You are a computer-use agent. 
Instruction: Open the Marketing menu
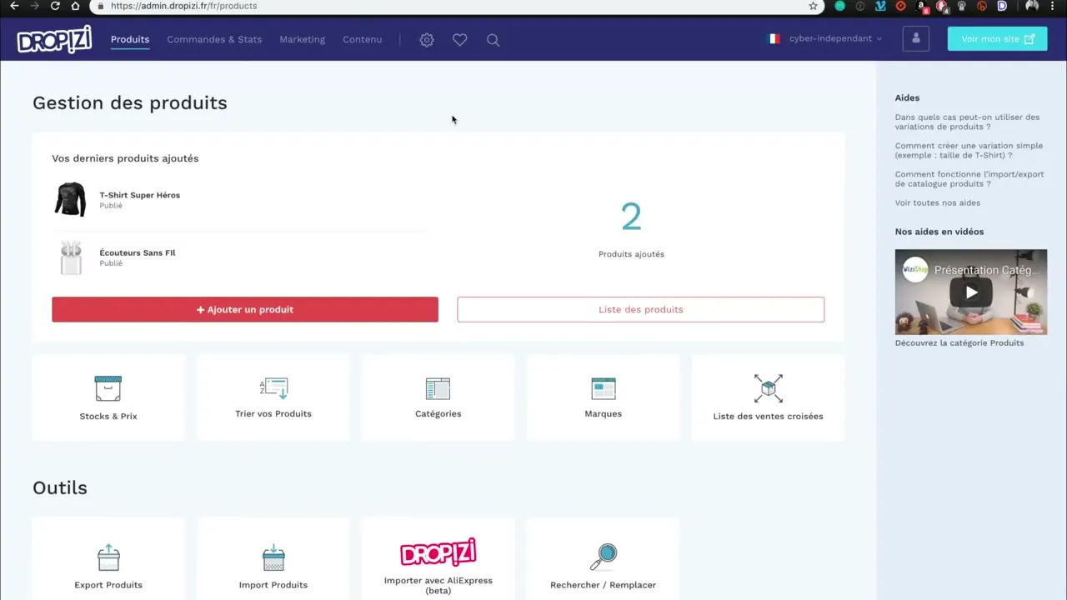302,39
